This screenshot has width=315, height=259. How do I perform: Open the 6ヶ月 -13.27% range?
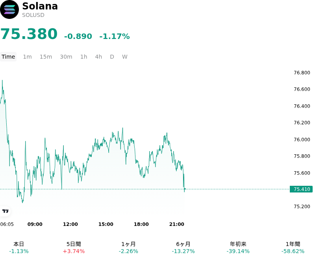tap(183, 248)
